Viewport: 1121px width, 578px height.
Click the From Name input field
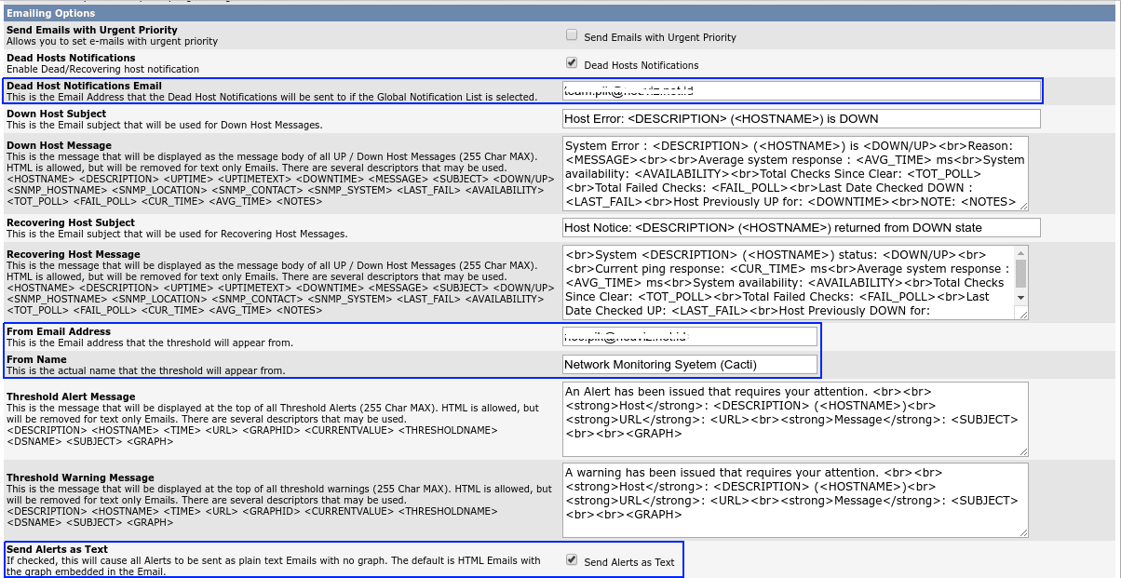pos(689,364)
